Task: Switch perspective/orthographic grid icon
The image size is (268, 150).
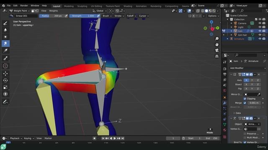Action: pos(217,56)
